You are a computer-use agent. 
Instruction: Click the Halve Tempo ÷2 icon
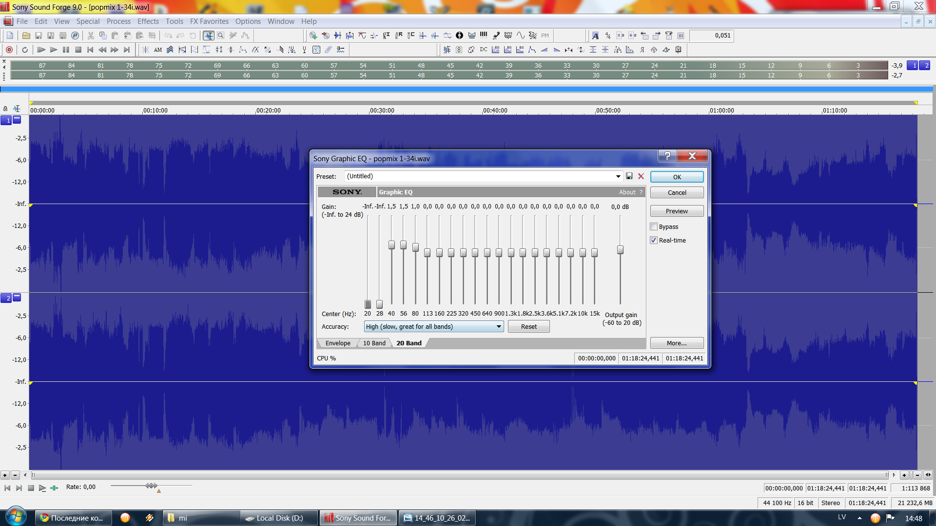(632, 36)
